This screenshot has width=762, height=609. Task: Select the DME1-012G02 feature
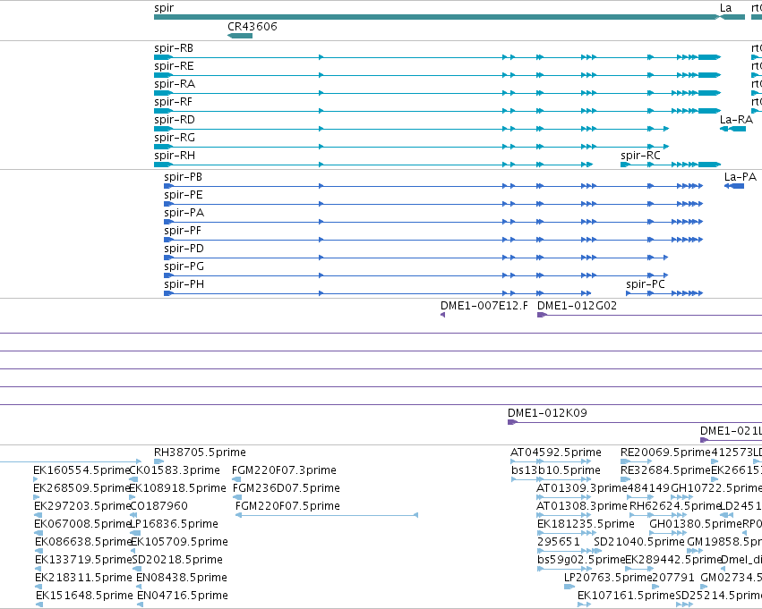pyautogui.click(x=649, y=315)
